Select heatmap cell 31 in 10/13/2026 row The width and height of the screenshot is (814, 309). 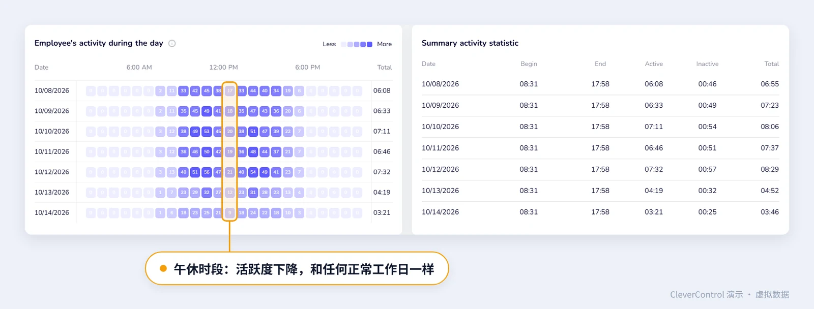[x=253, y=193]
